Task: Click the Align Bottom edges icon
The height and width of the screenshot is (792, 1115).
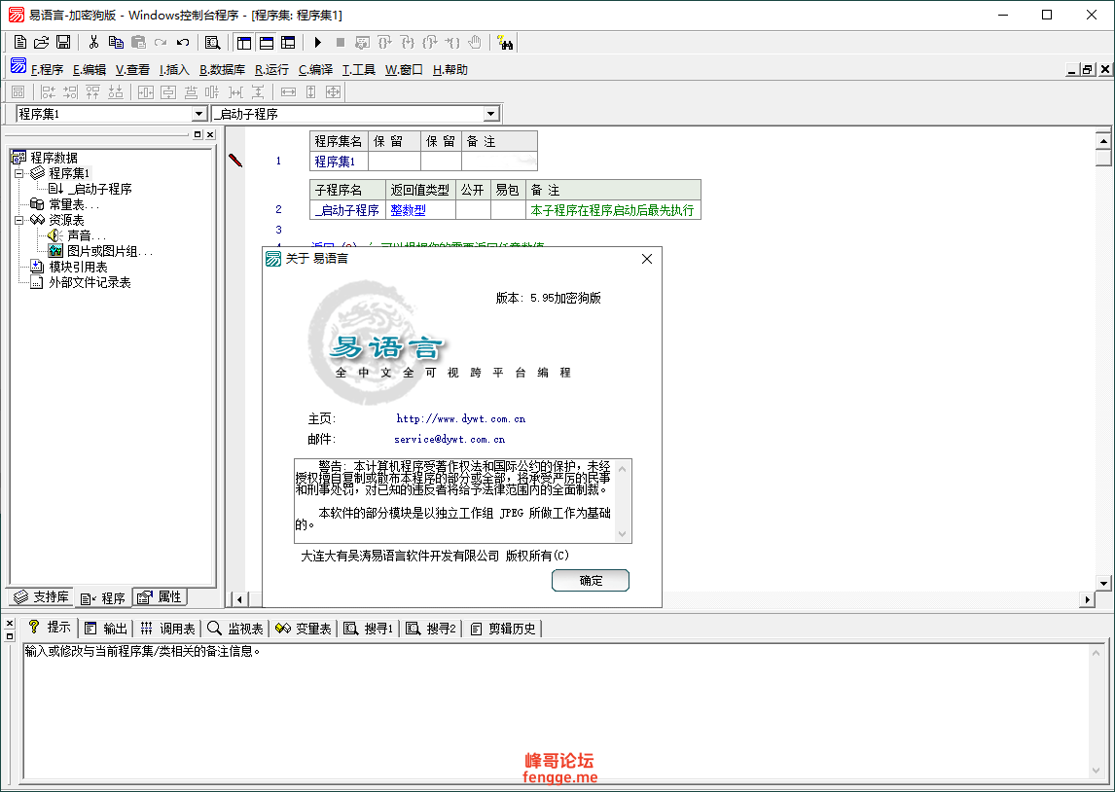Action: tap(115, 91)
